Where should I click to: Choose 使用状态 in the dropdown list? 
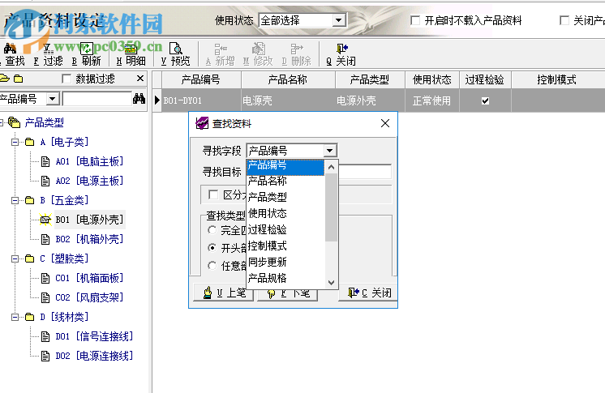click(285, 213)
